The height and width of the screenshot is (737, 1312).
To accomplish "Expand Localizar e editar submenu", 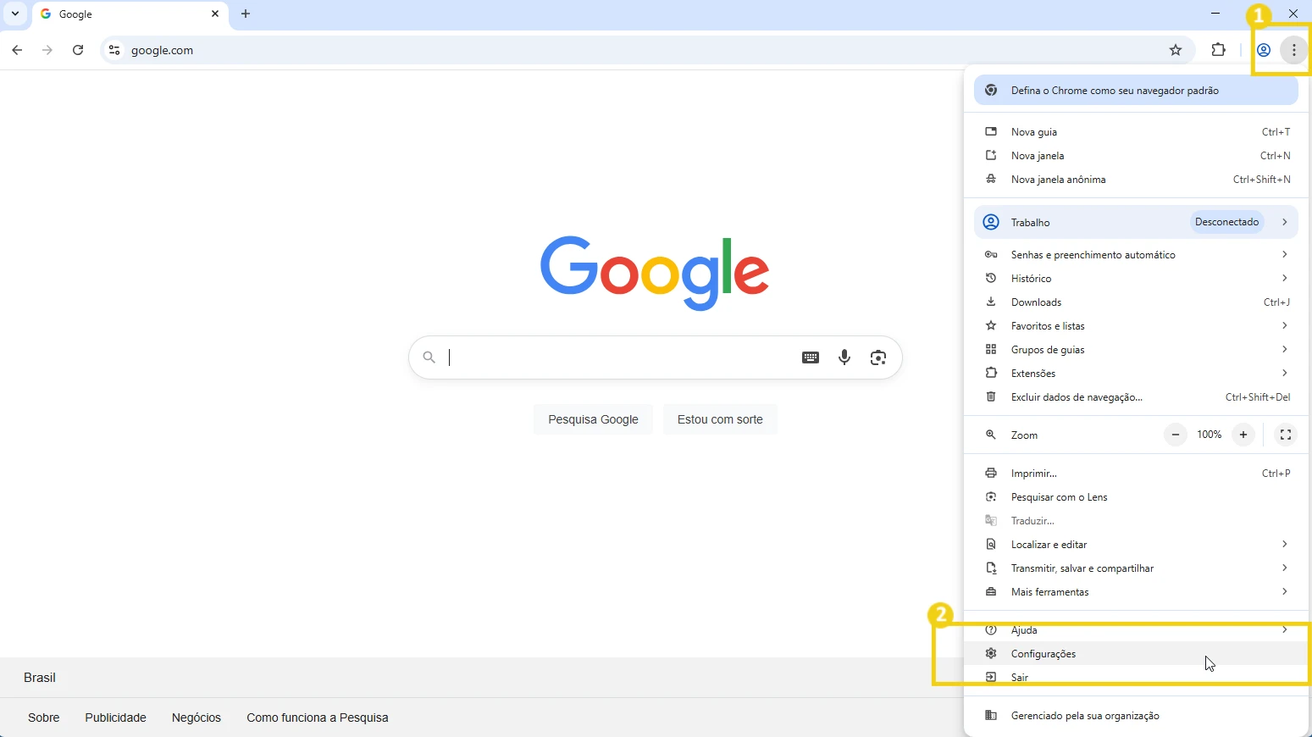I will (1136, 545).
